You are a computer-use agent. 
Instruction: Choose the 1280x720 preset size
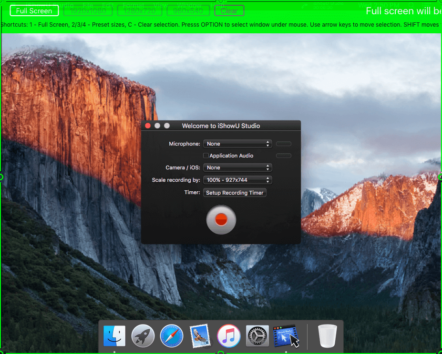coord(140,10)
